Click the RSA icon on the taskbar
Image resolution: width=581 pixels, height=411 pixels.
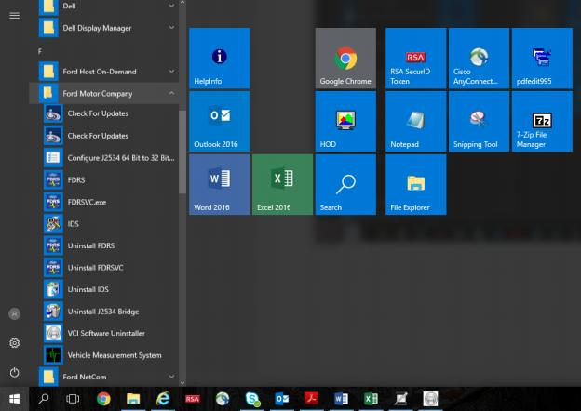click(193, 399)
